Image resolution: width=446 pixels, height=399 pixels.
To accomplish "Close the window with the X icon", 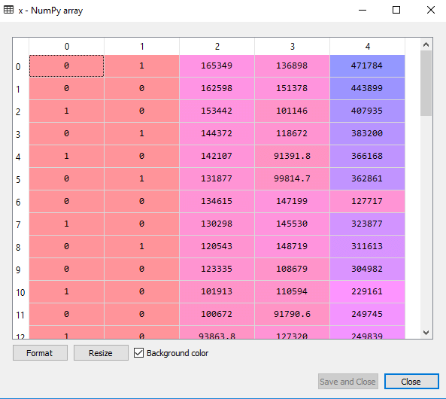I will [x=431, y=10].
